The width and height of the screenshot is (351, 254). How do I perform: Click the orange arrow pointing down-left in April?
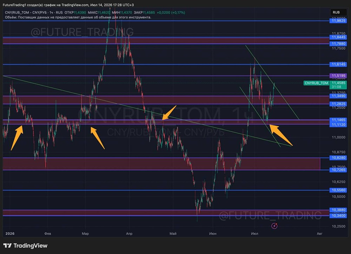[x=169, y=113]
